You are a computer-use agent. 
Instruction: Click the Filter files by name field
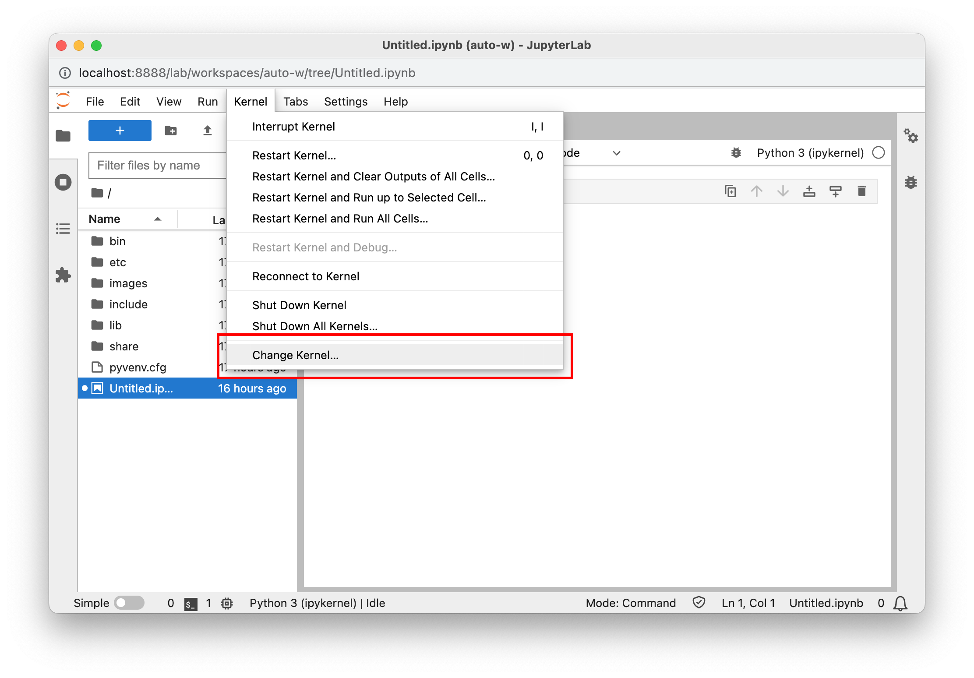pyautogui.click(x=158, y=166)
